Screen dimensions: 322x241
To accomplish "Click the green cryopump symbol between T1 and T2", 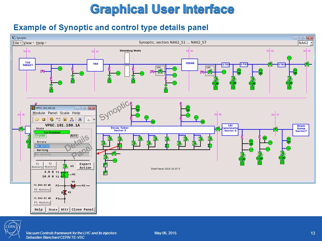I will click(65, 175).
